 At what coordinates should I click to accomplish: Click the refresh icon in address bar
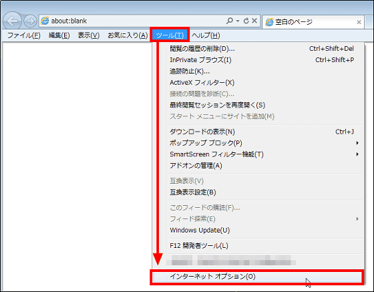(x=246, y=21)
